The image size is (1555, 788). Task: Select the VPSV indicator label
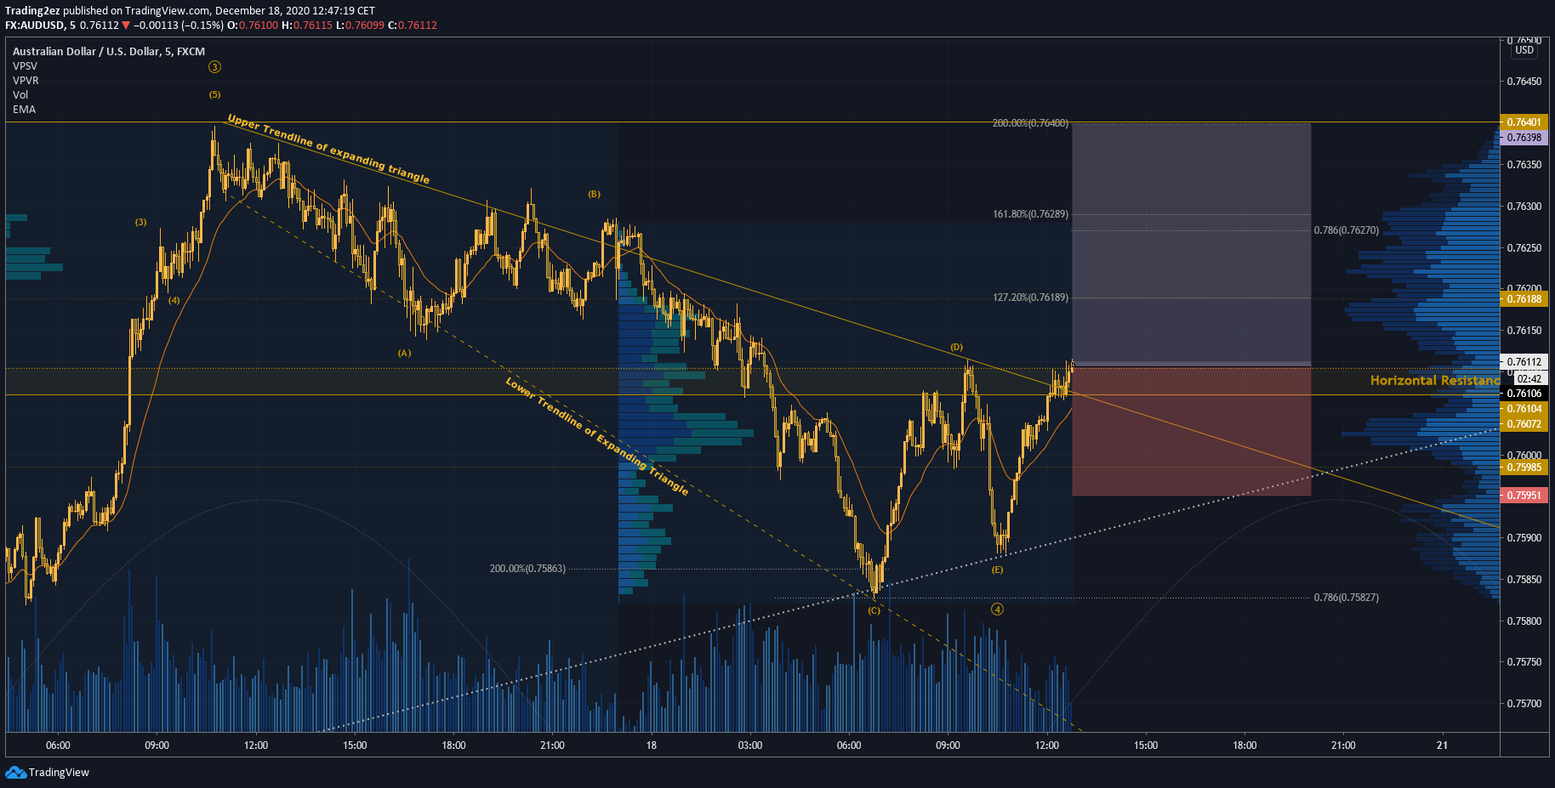click(x=25, y=66)
